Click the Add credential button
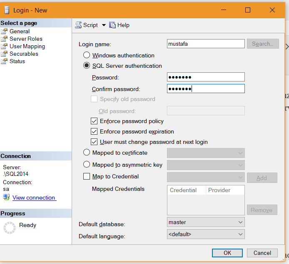Image resolution: width=289 pixels, height=264 pixels. point(262,178)
